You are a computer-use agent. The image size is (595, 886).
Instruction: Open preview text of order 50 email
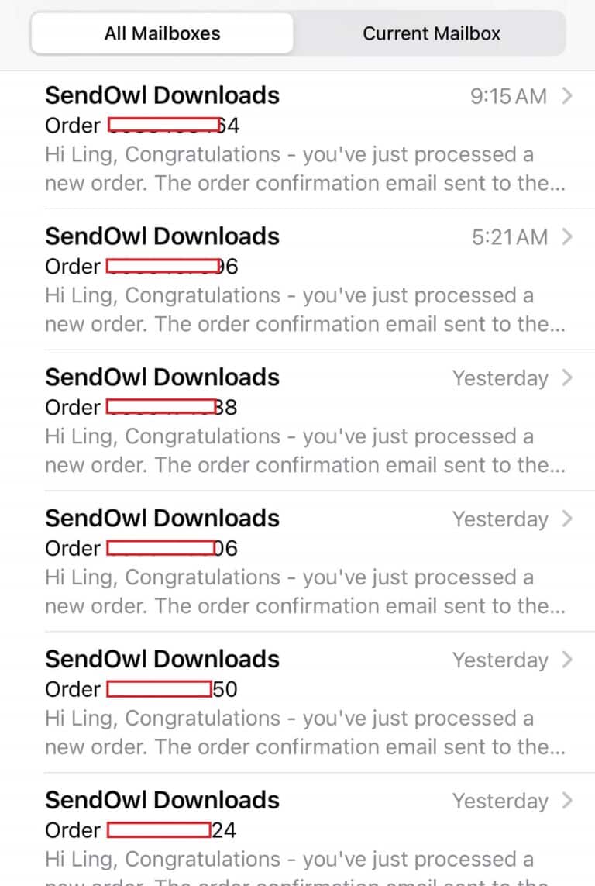[x=305, y=733]
